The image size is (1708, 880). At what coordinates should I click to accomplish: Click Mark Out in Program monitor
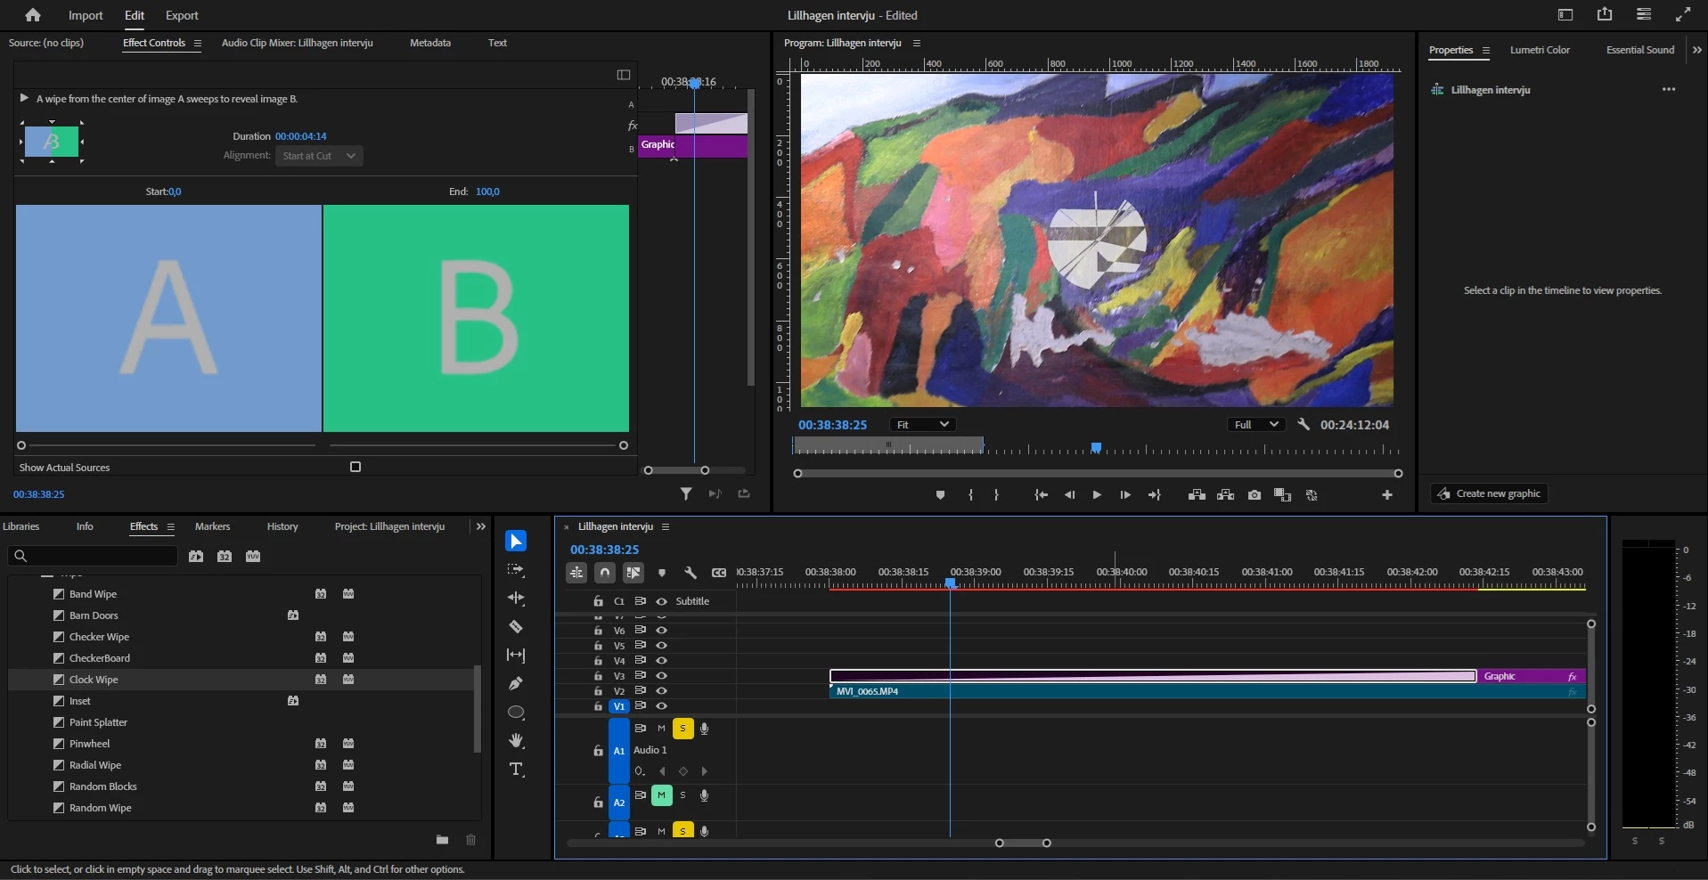(x=996, y=495)
